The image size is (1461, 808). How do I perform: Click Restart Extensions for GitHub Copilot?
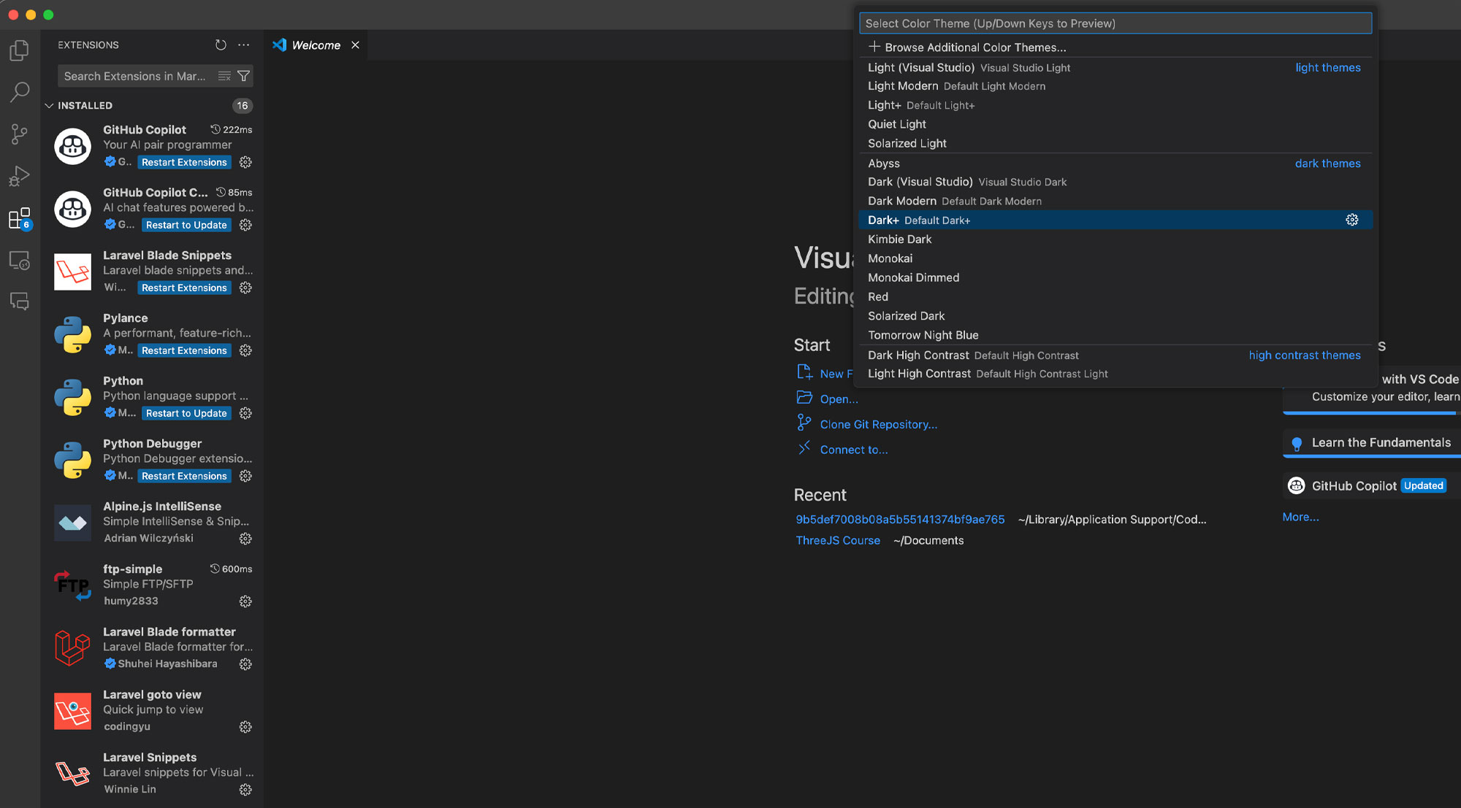(x=184, y=162)
